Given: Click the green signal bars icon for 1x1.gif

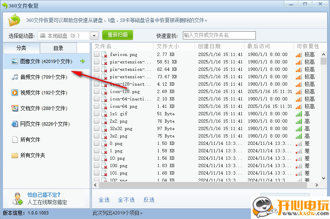Looking at the screenshot, I should click(299, 114).
